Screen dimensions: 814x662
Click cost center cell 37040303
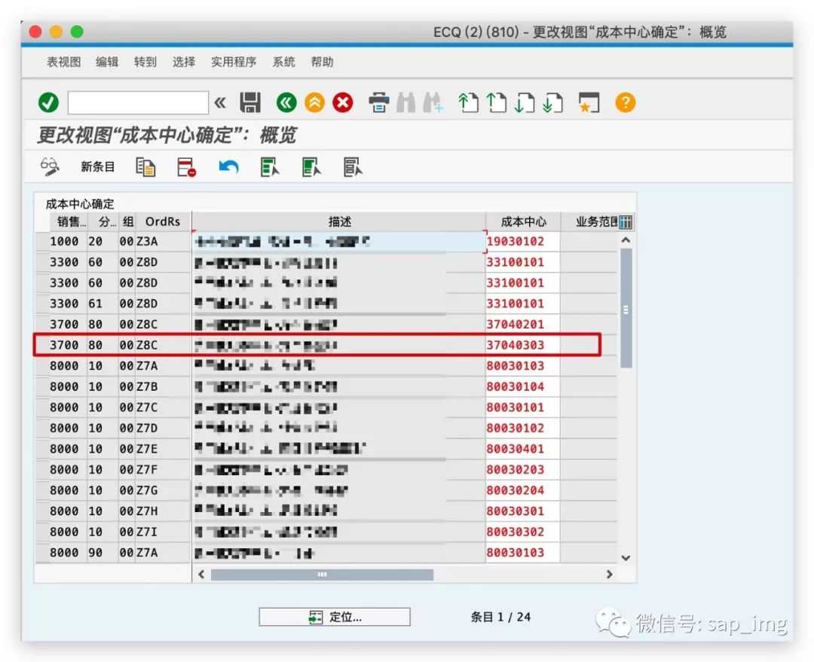click(523, 345)
